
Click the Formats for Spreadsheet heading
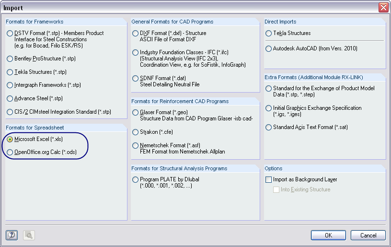[x=35, y=128]
